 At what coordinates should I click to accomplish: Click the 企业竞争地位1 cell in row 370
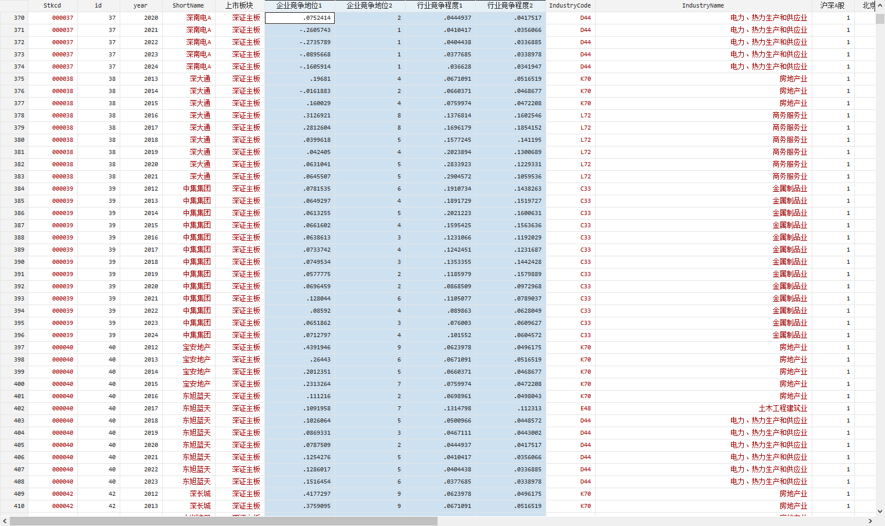(300, 18)
